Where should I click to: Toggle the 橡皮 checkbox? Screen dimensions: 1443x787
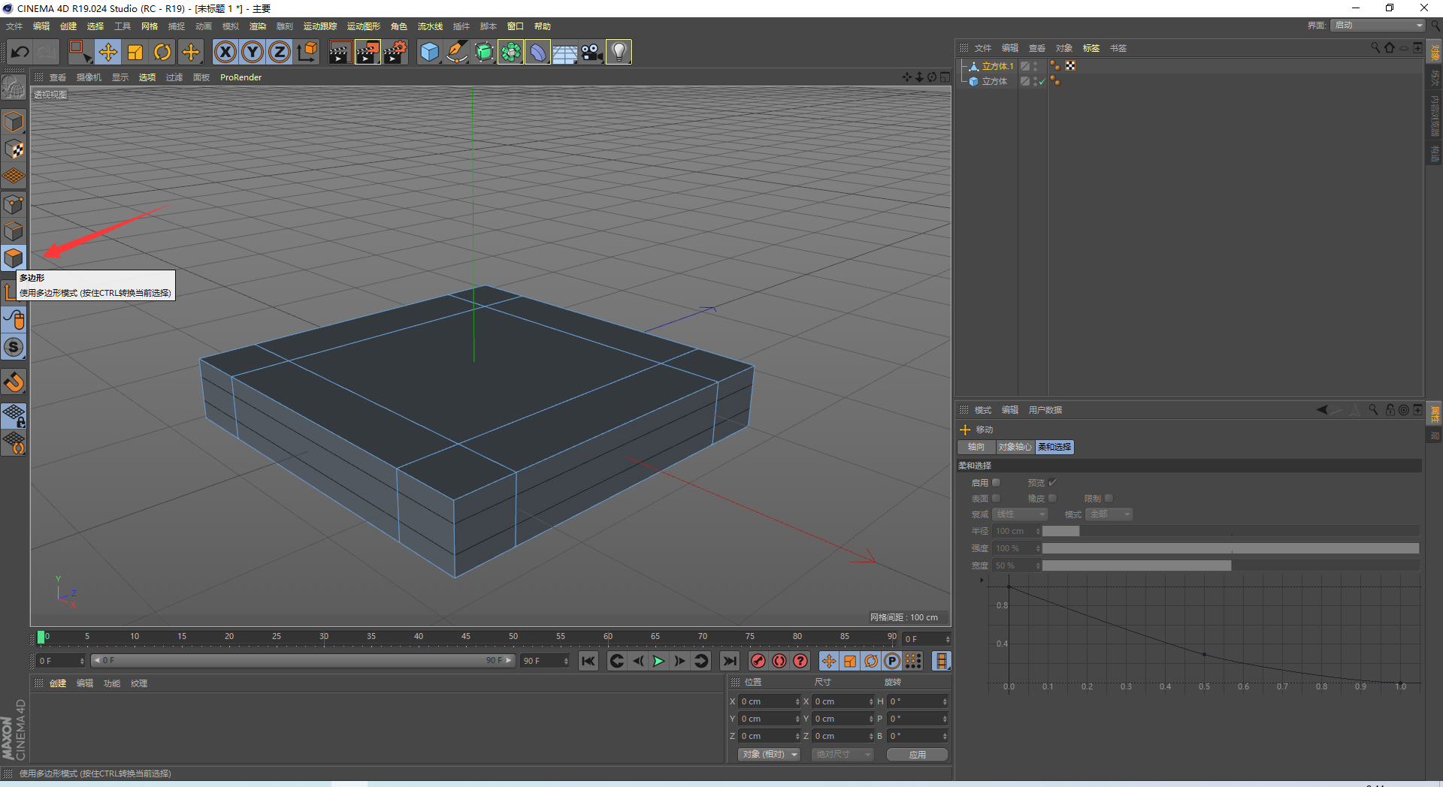click(1052, 499)
